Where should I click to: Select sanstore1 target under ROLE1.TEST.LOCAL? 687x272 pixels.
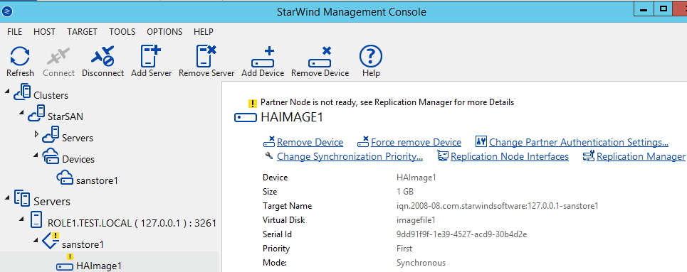[83, 244]
